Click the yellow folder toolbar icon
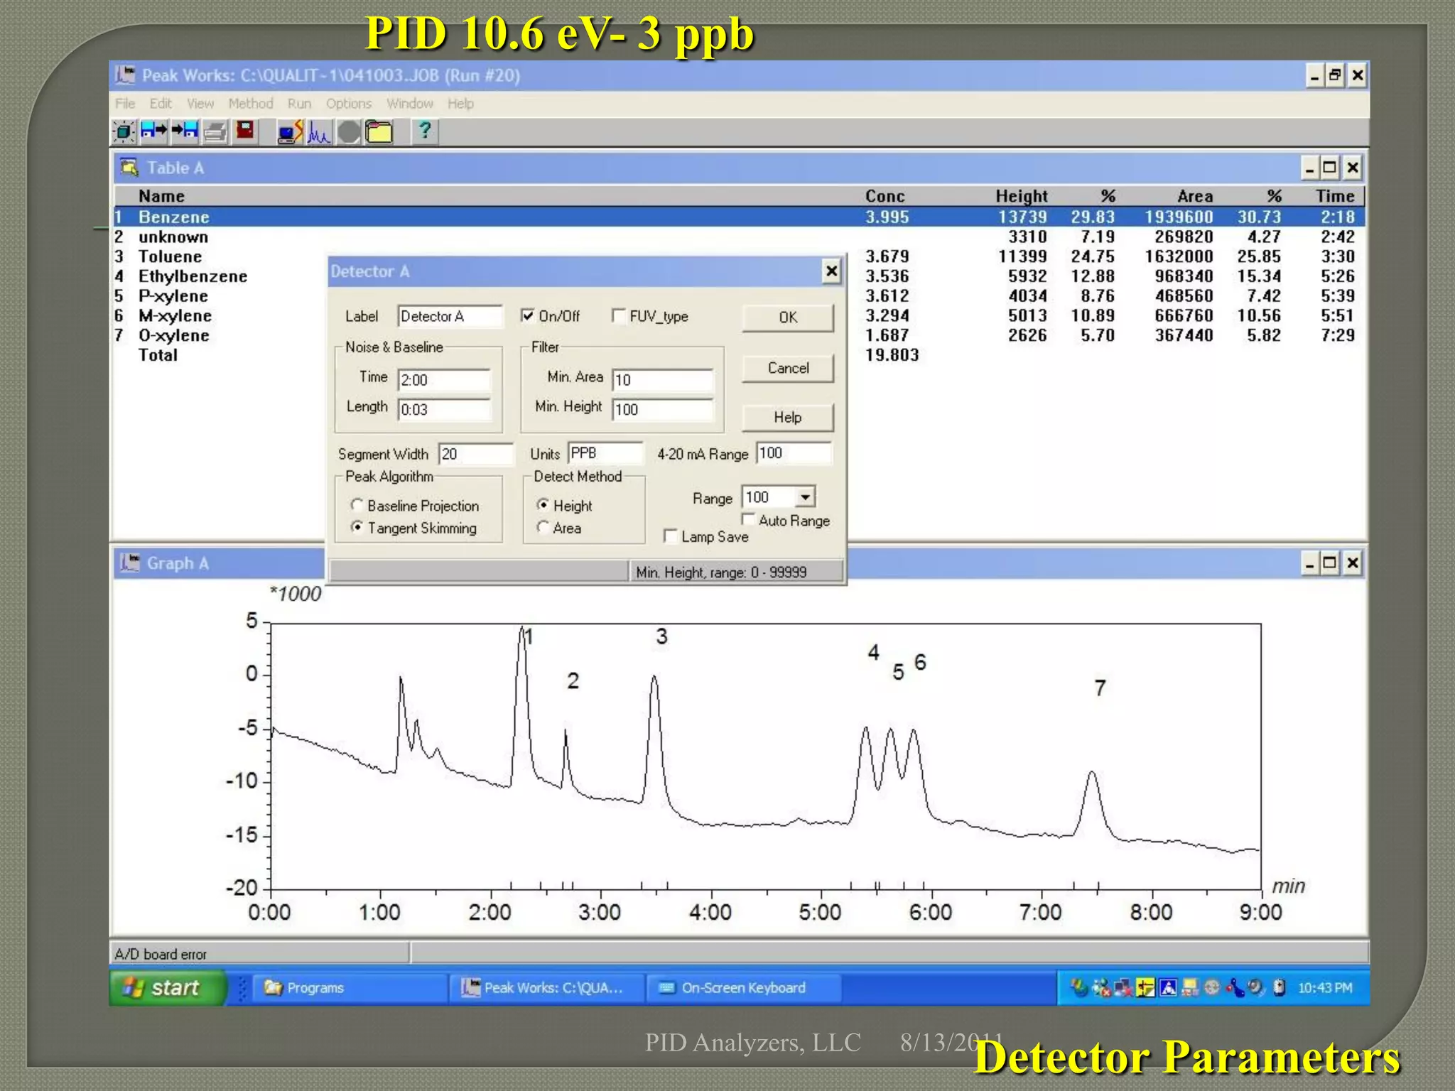Viewport: 1455px width, 1091px height. 379,131
